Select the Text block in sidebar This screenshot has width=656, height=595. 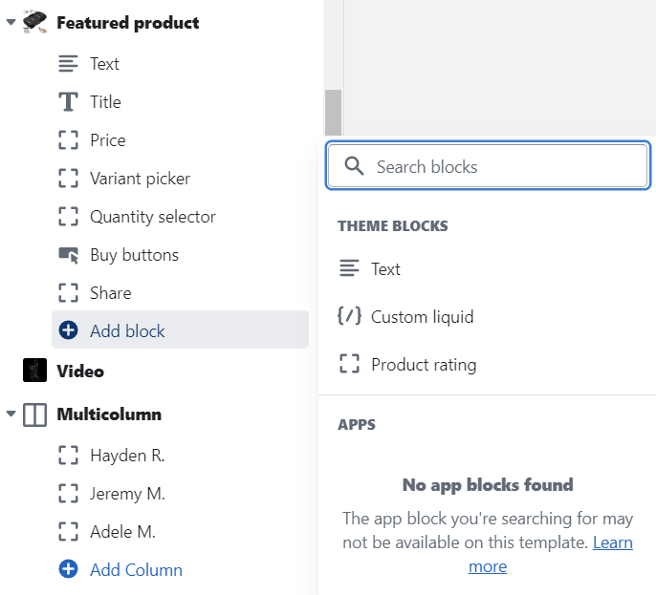coord(104,64)
